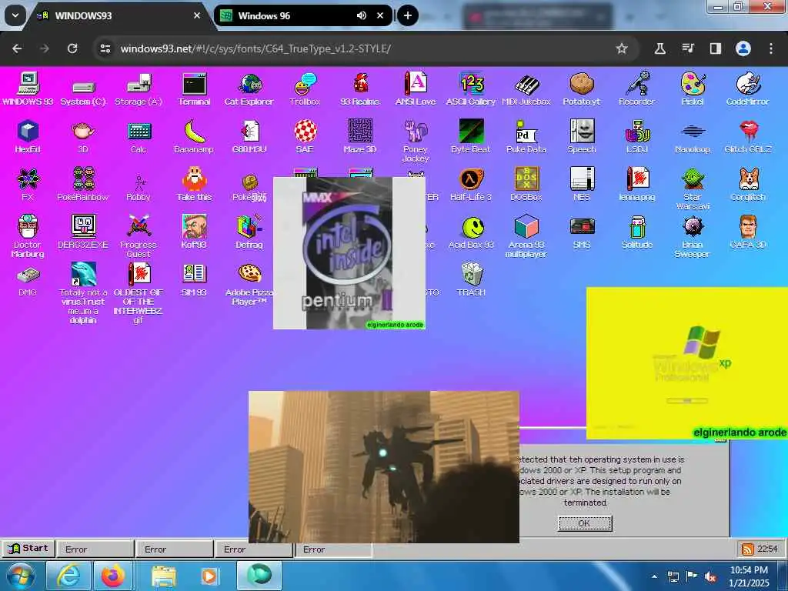Screen dimensions: 788x591
Task: Launch Internet Explorer from the taskbar
Action: pyautogui.click(x=68, y=576)
